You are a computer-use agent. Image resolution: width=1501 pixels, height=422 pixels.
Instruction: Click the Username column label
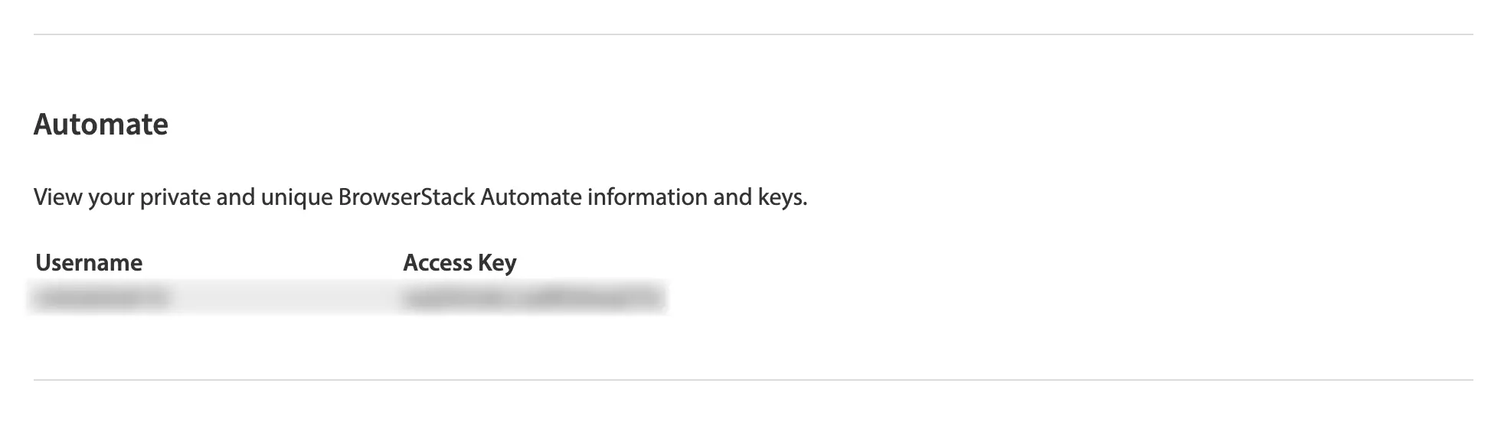(x=89, y=263)
